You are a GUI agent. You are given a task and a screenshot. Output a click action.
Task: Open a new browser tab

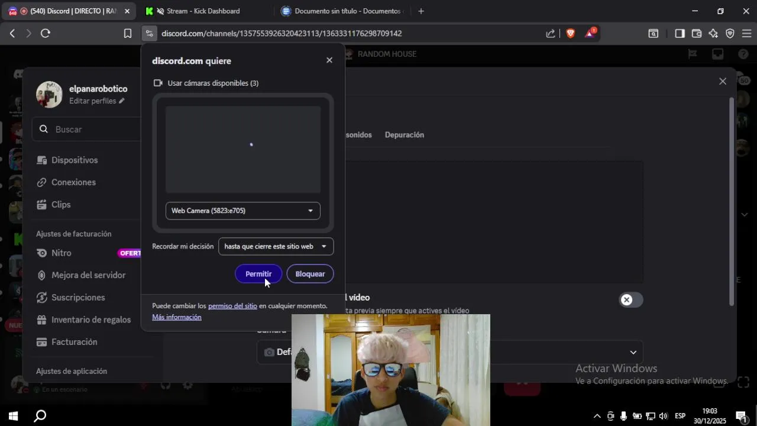(x=421, y=11)
